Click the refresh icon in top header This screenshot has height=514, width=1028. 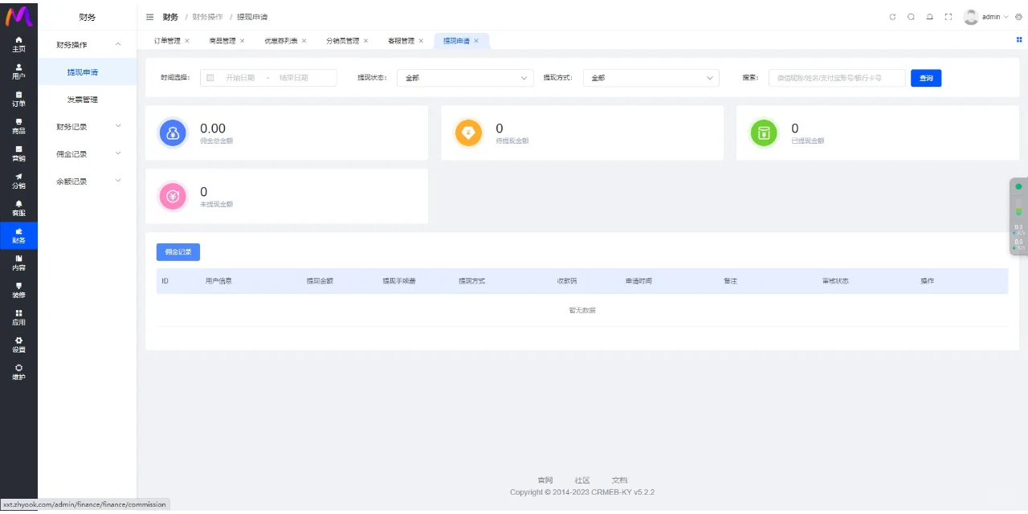[892, 17]
